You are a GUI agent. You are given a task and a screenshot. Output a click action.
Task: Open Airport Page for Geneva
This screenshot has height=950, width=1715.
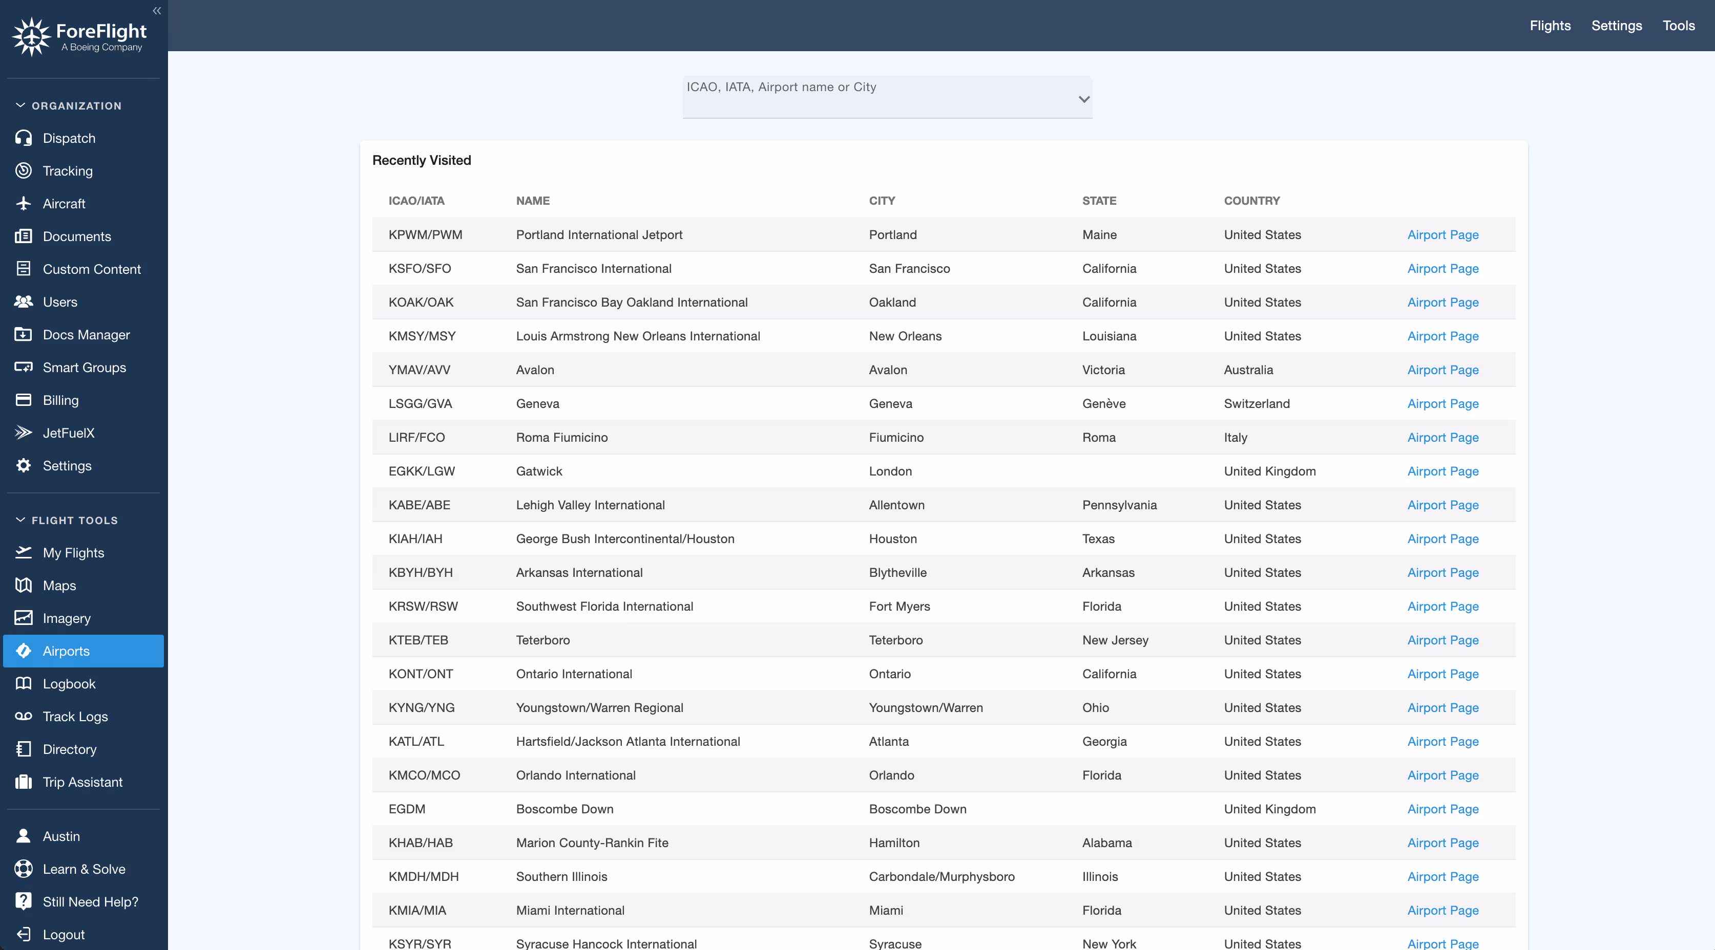coord(1442,403)
